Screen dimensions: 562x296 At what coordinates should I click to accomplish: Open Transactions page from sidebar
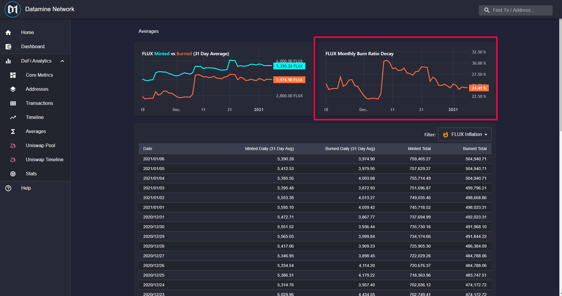35,103
